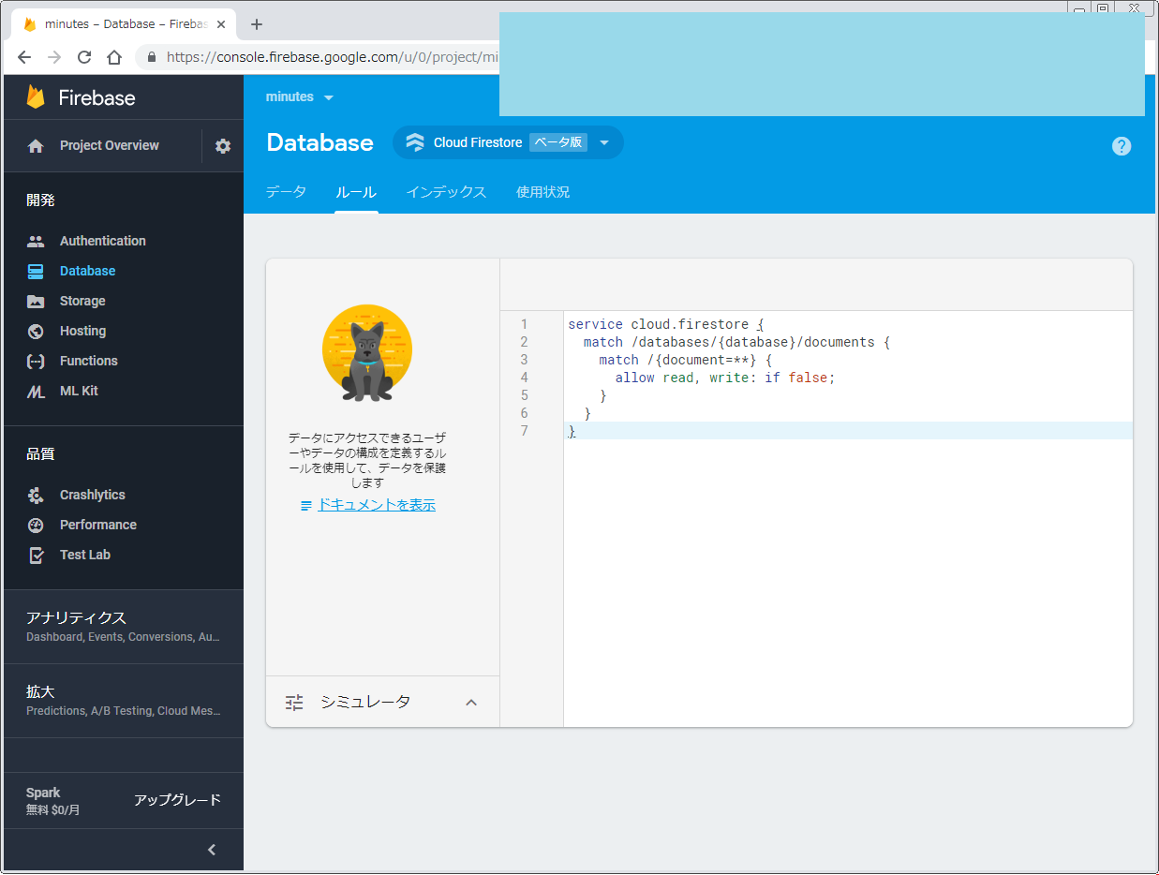The height and width of the screenshot is (875, 1159).
Task: Reload the page in browser
Action: [x=84, y=57]
